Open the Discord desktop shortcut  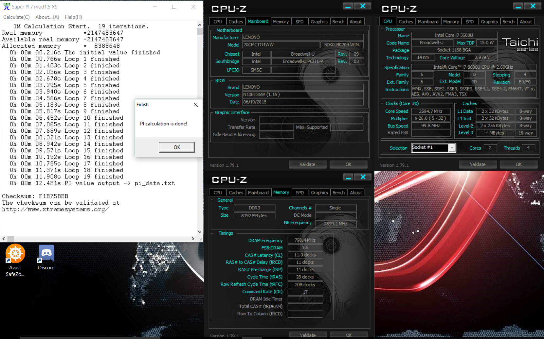pyautogui.click(x=46, y=258)
